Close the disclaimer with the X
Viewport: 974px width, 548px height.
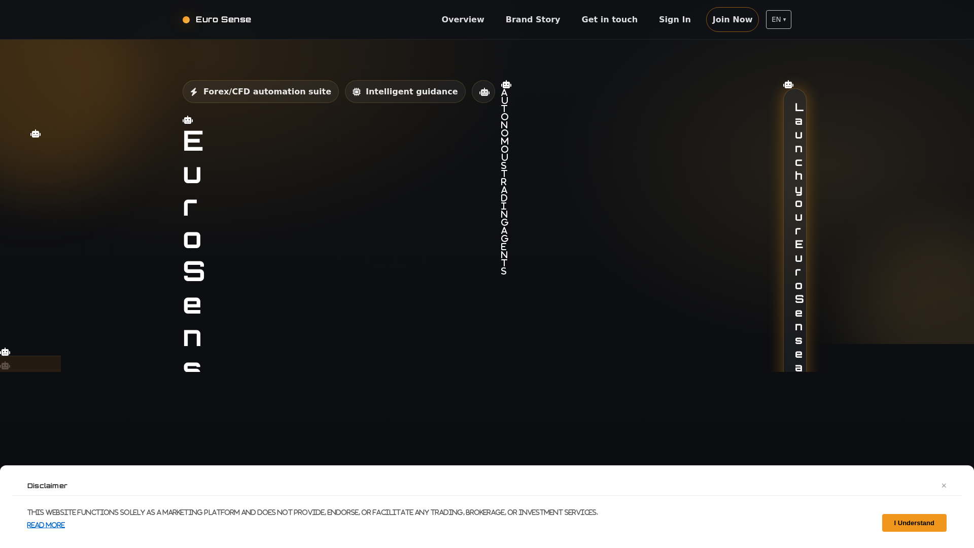coord(944,486)
